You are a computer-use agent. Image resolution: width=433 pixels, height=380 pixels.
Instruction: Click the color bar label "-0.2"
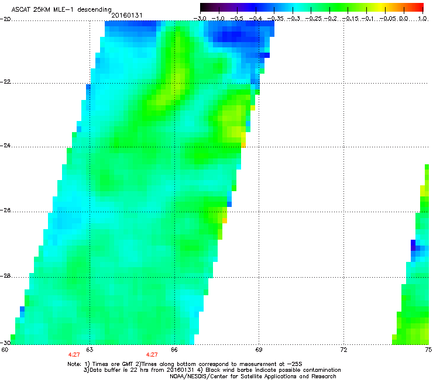pos(330,19)
